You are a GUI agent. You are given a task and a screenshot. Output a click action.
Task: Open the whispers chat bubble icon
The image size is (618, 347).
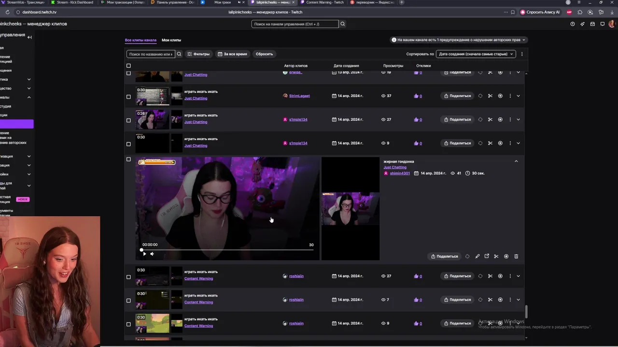(602, 24)
